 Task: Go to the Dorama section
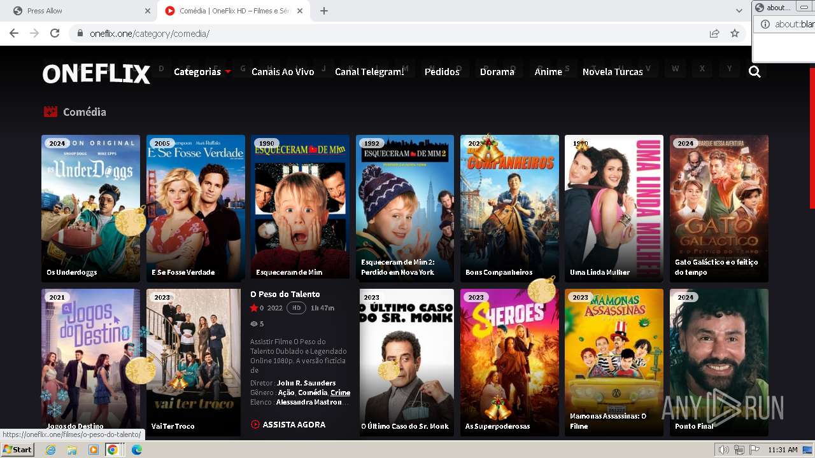click(x=497, y=72)
